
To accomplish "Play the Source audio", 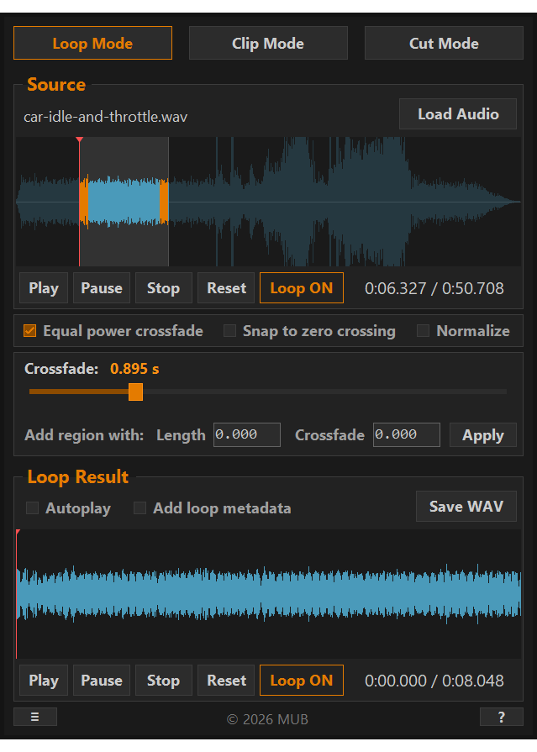I will [x=44, y=287].
